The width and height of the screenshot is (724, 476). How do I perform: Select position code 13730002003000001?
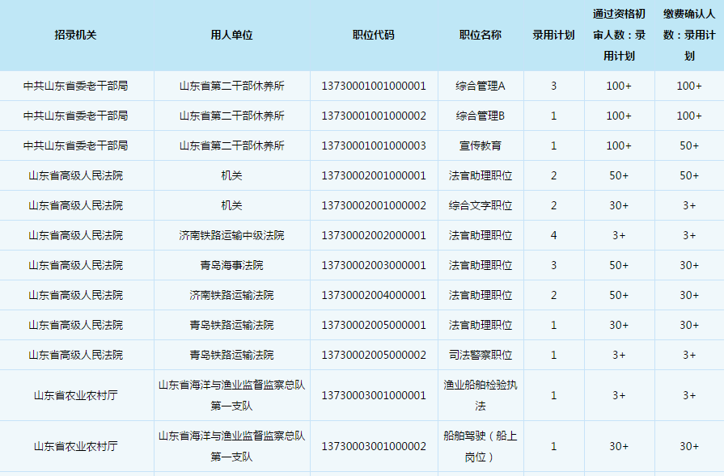click(x=374, y=266)
